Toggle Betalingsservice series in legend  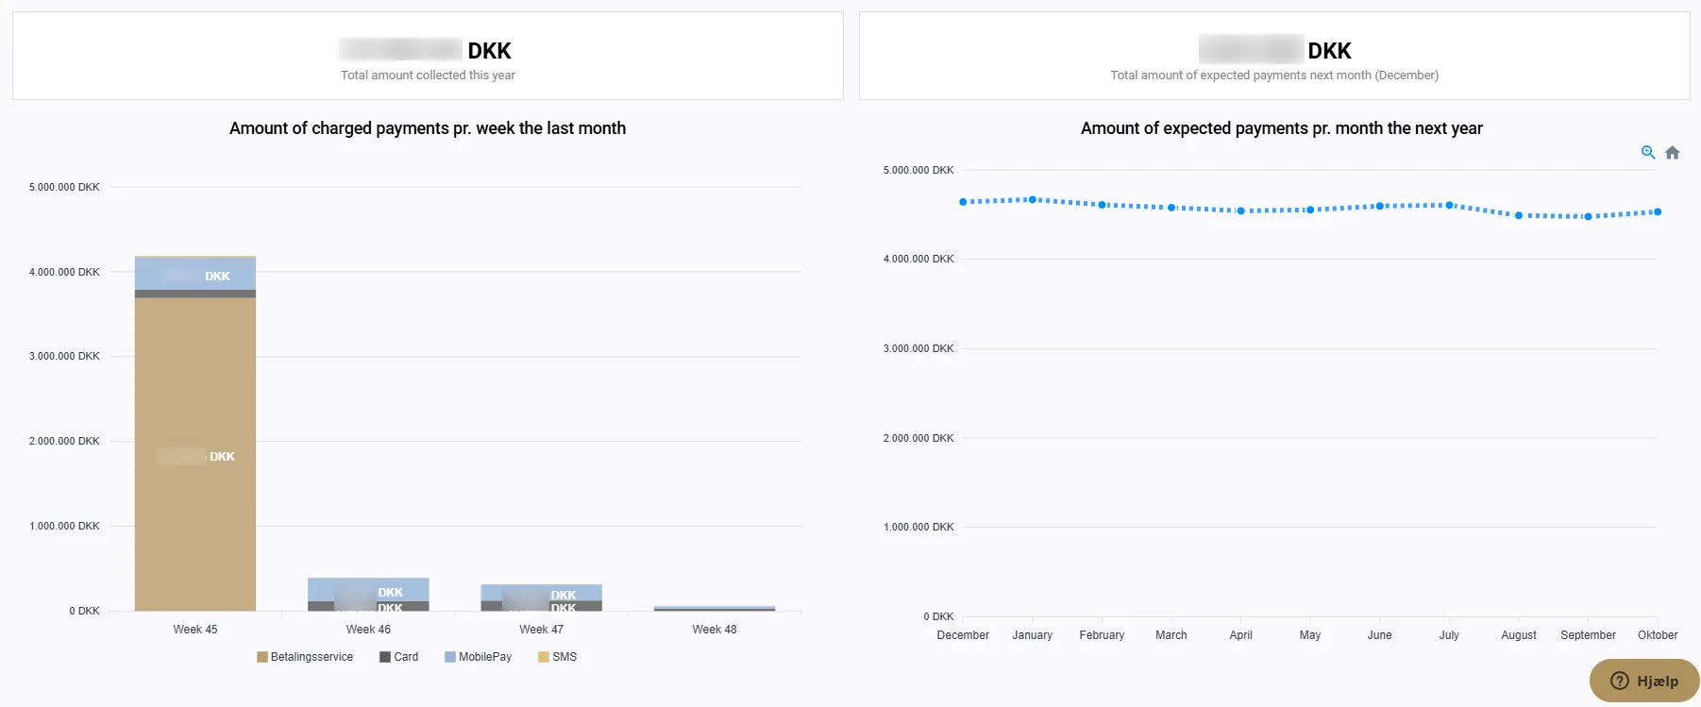point(305,657)
